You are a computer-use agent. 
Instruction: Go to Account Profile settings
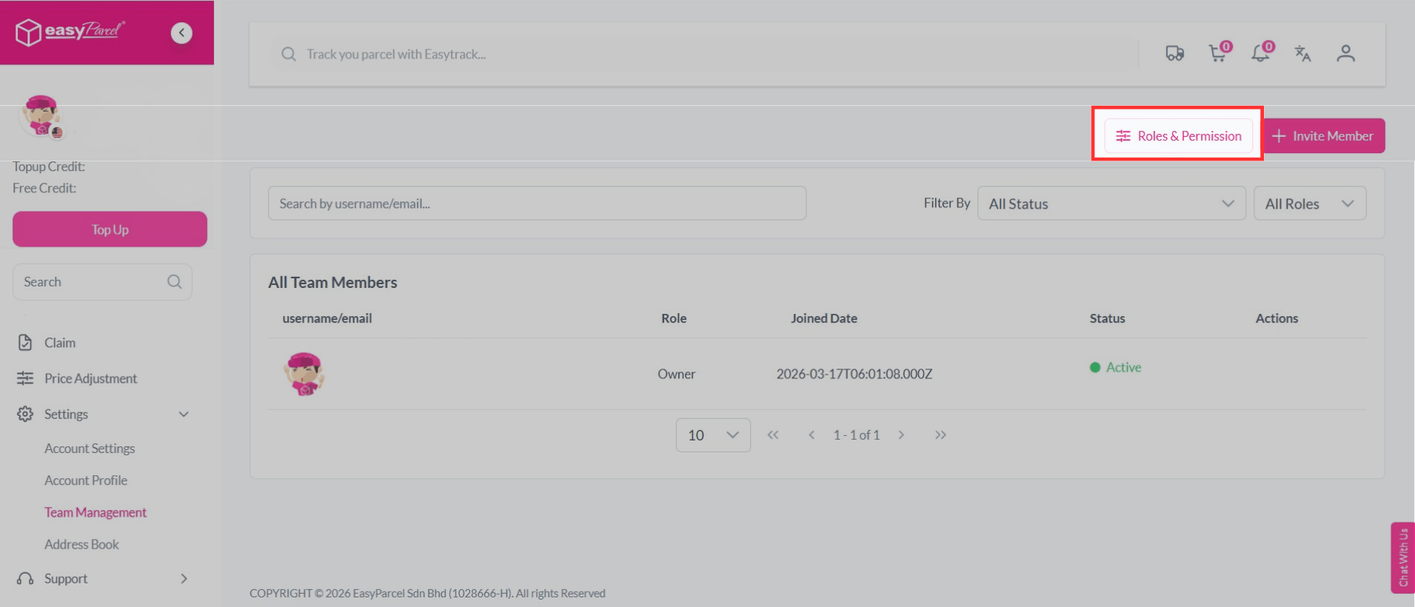pyautogui.click(x=86, y=480)
